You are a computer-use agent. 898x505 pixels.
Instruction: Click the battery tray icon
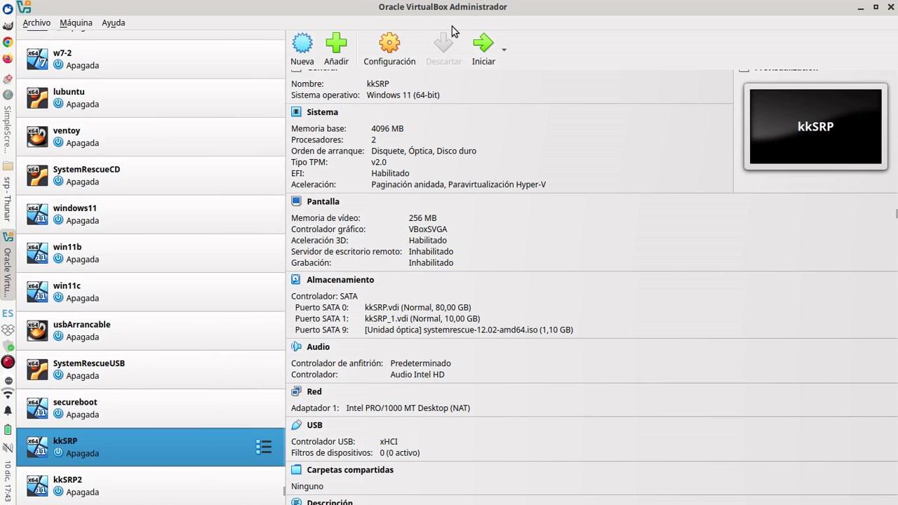tap(8, 429)
